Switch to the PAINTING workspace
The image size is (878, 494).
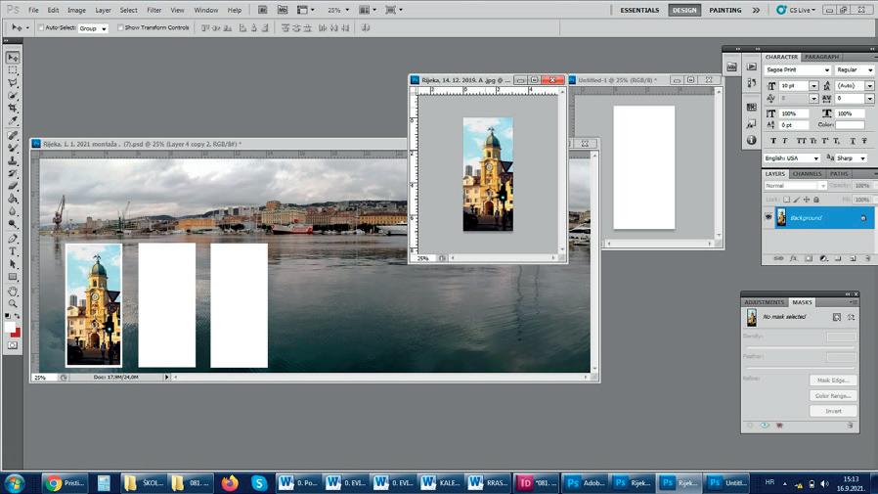(x=724, y=10)
